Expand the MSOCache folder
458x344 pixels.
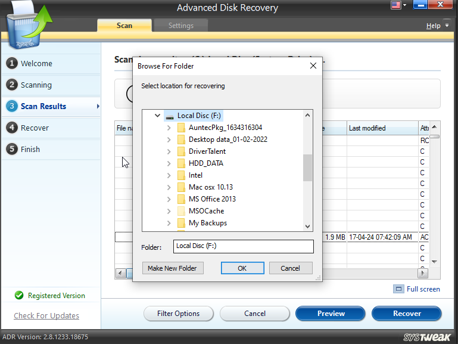pos(169,211)
